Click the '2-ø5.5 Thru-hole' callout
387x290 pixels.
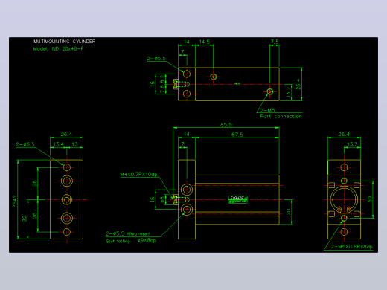tap(128, 233)
